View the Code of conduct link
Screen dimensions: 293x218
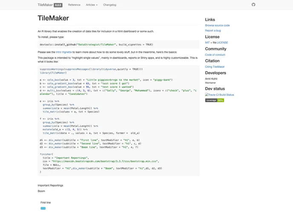pos(215,55)
